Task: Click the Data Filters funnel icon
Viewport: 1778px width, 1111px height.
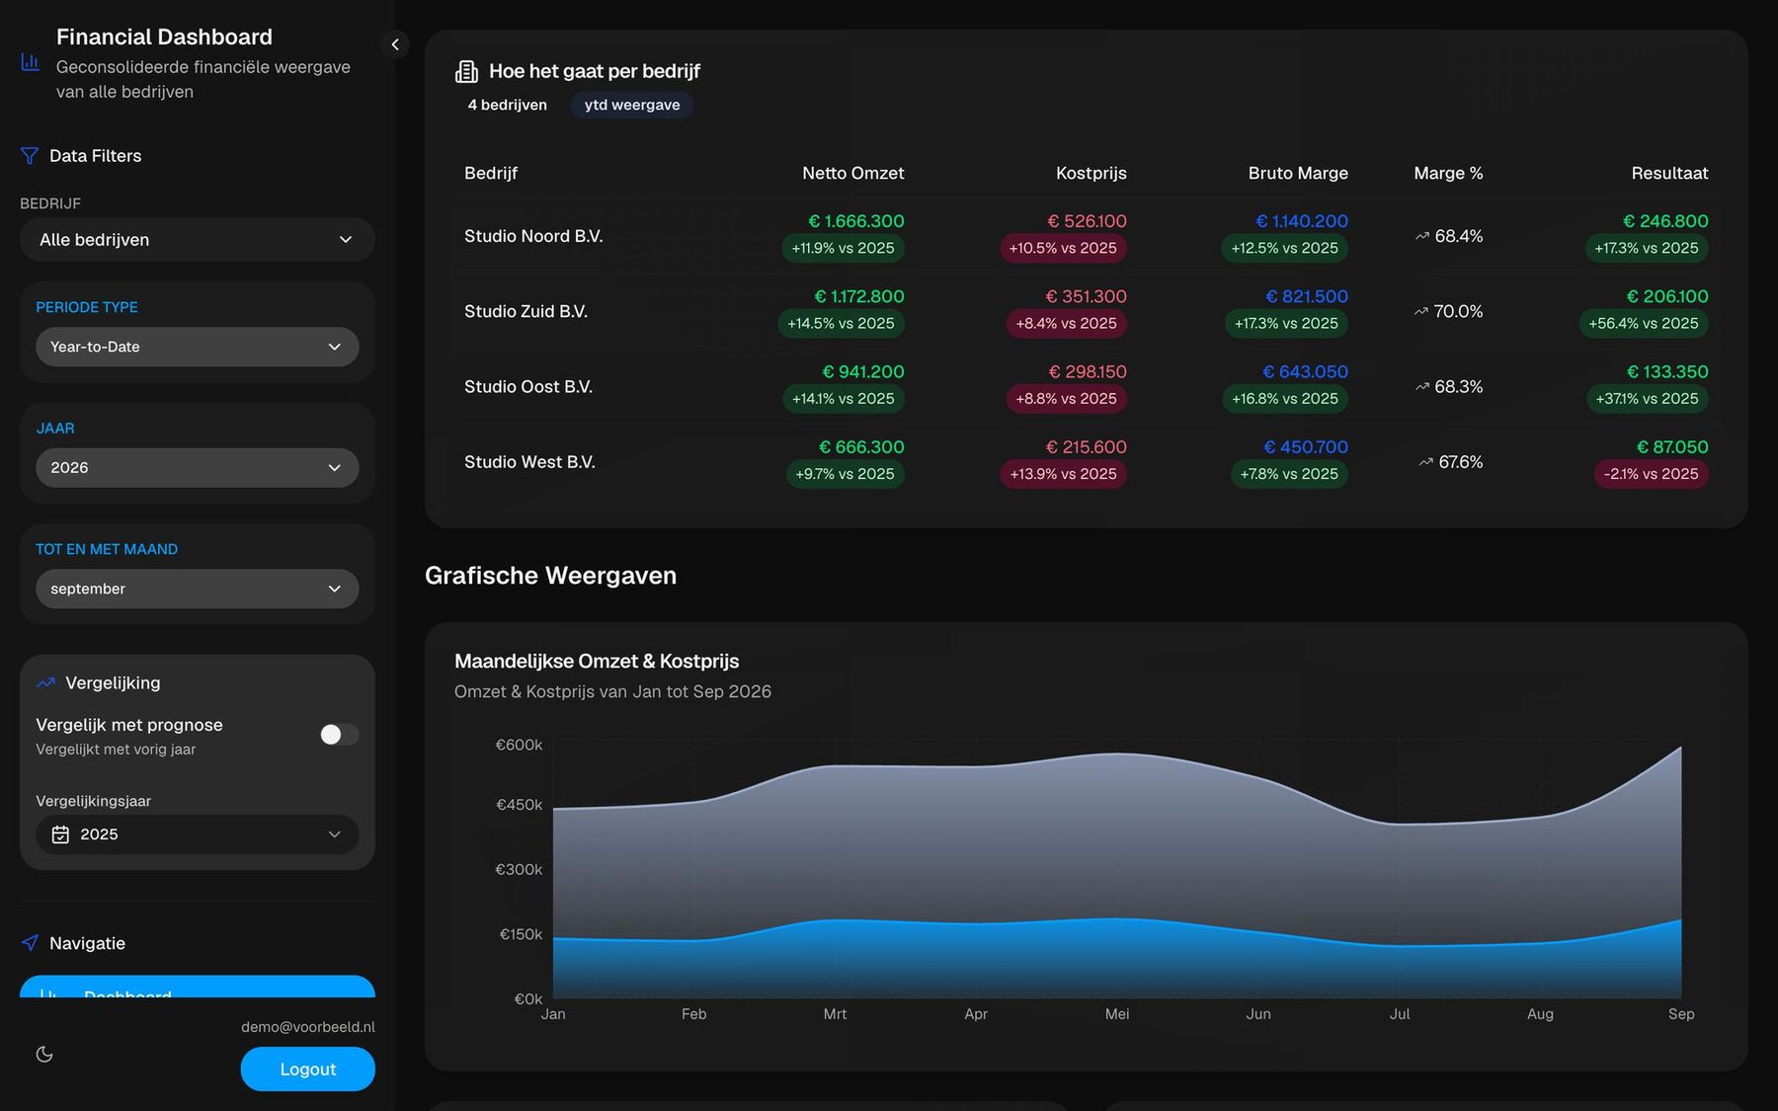Action: coord(30,156)
